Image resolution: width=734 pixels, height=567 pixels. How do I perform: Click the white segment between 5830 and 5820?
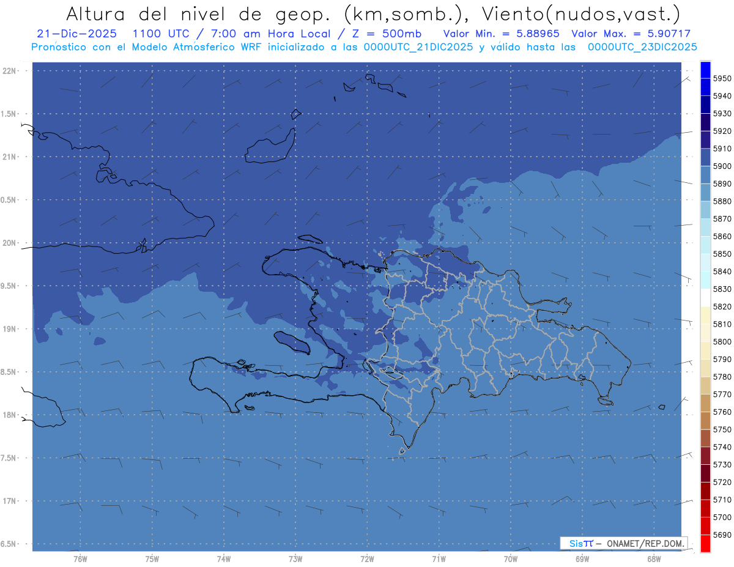pyautogui.click(x=705, y=298)
